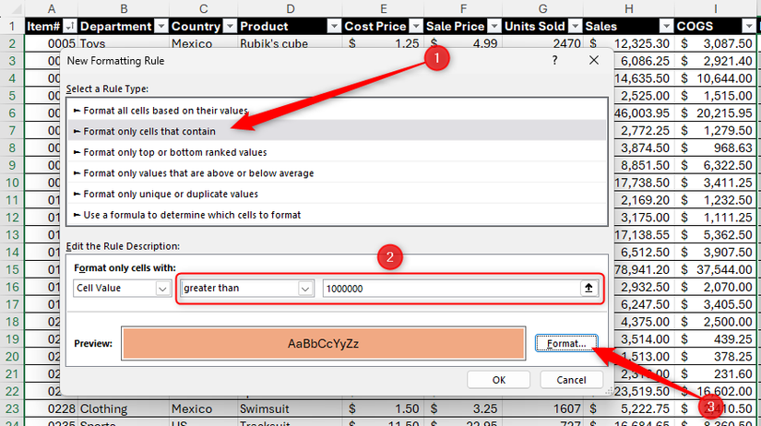Image resolution: width=761 pixels, height=426 pixels.
Task: Confirm the rule with OK
Action: point(498,380)
